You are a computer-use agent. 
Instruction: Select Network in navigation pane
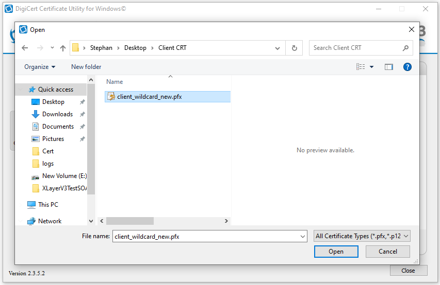50,221
